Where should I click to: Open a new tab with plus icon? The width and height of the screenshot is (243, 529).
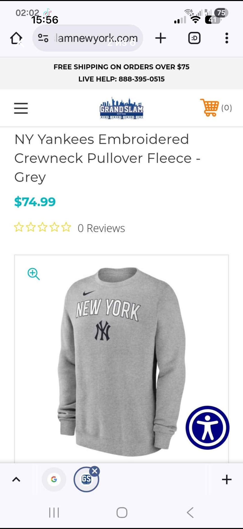point(160,38)
